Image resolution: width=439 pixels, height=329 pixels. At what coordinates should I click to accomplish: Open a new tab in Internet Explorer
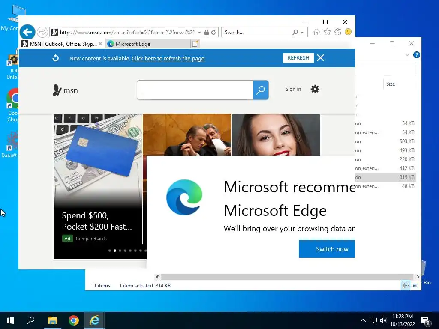click(x=195, y=44)
